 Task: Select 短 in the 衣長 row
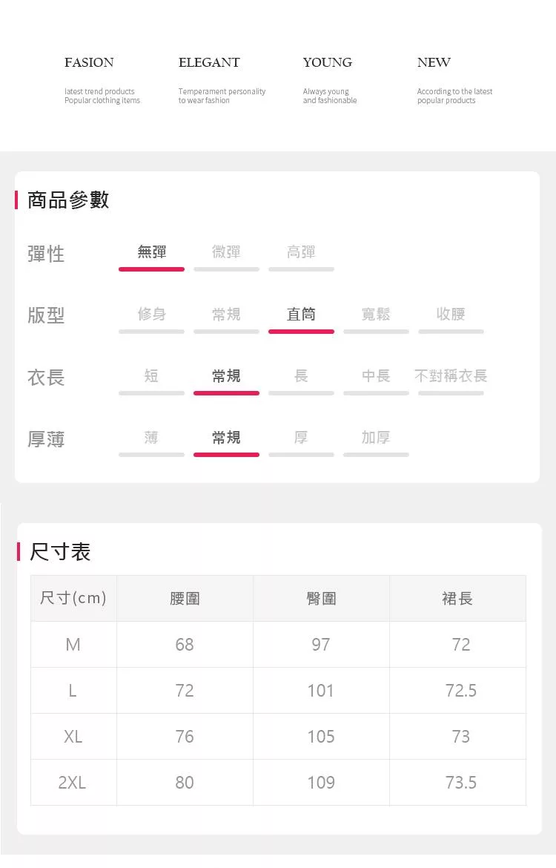click(151, 376)
